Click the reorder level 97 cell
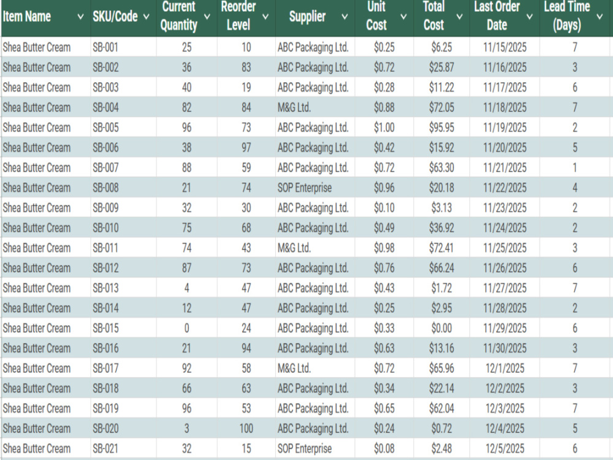Image resolution: width=613 pixels, height=460 pixels. (x=246, y=147)
